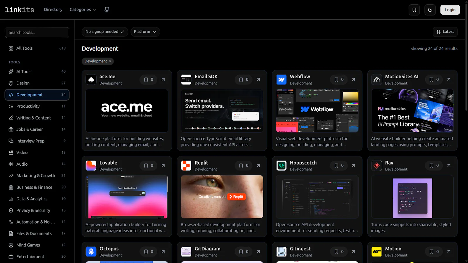Screen dimensions: 468x263
Task: Click the linkits logo
Action: (x=20, y=10)
